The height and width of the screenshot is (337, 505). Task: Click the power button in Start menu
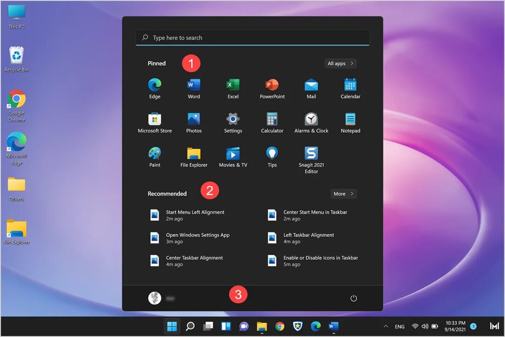(x=353, y=298)
